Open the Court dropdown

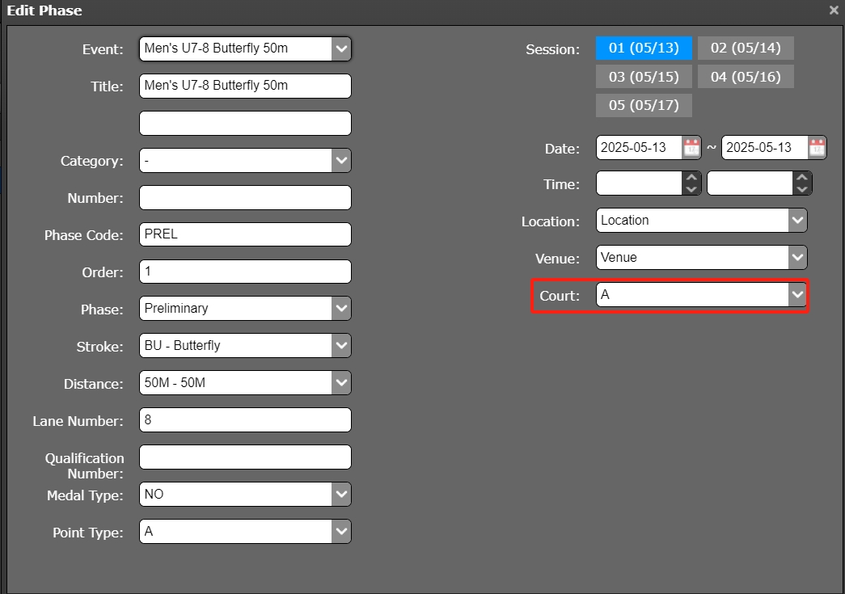[797, 296]
